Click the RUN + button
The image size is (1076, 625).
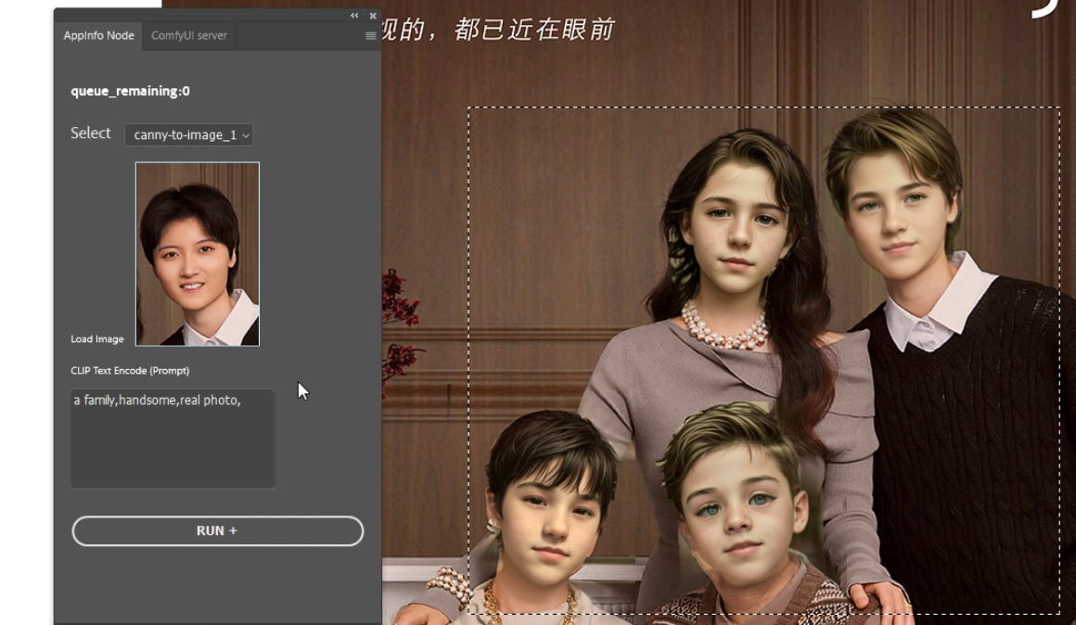pyautogui.click(x=218, y=531)
